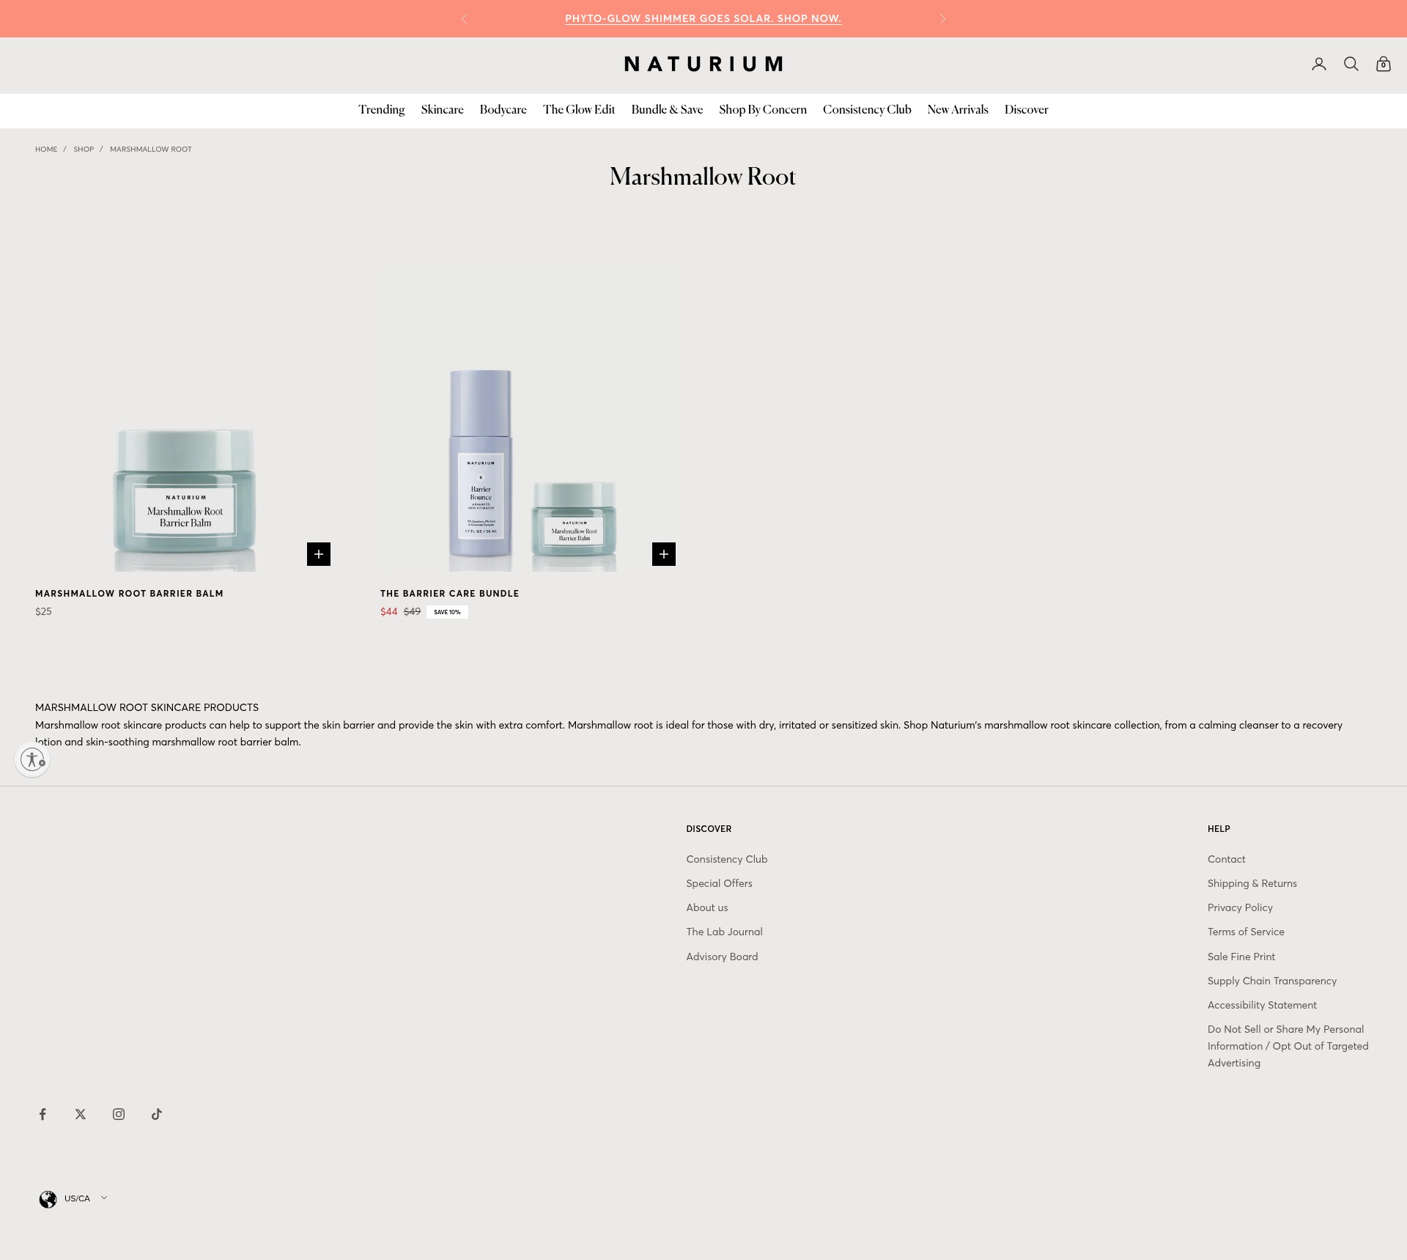1407x1260 pixels.
Task: Open The Lab Journal footer link
Action: (724, 932)
